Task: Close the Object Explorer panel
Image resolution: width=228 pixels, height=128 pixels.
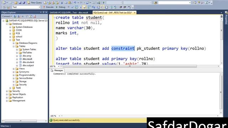Action: tap(46, 12)
